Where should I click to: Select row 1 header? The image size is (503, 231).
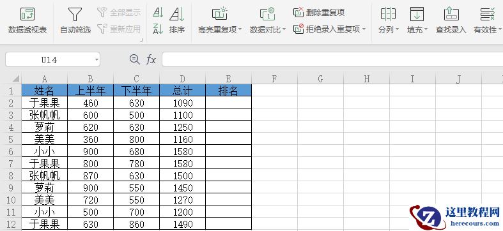11,91
